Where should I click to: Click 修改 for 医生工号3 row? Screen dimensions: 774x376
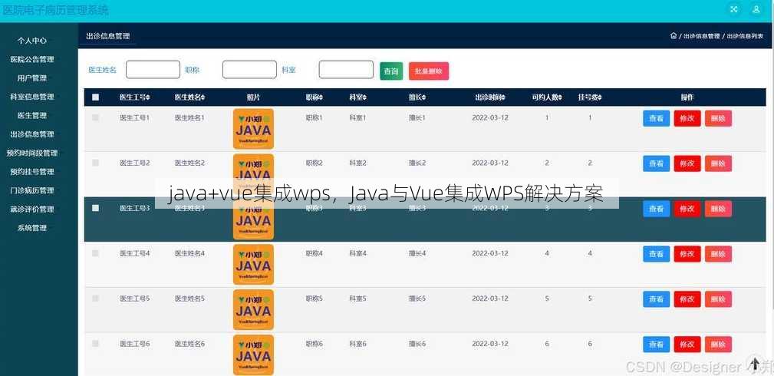click(687, 209)
